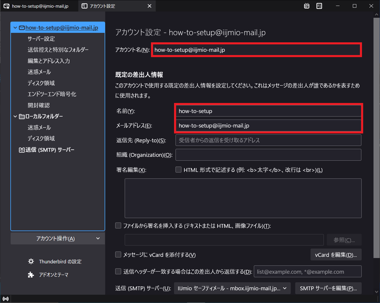Open 迷惑メール under ローカルフォルダー
Image resolution: width=380 pixels, height=303 pixels.
point(39,128)
